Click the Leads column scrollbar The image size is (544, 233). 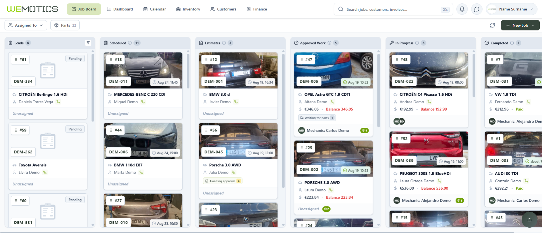(x=93, y=88)
